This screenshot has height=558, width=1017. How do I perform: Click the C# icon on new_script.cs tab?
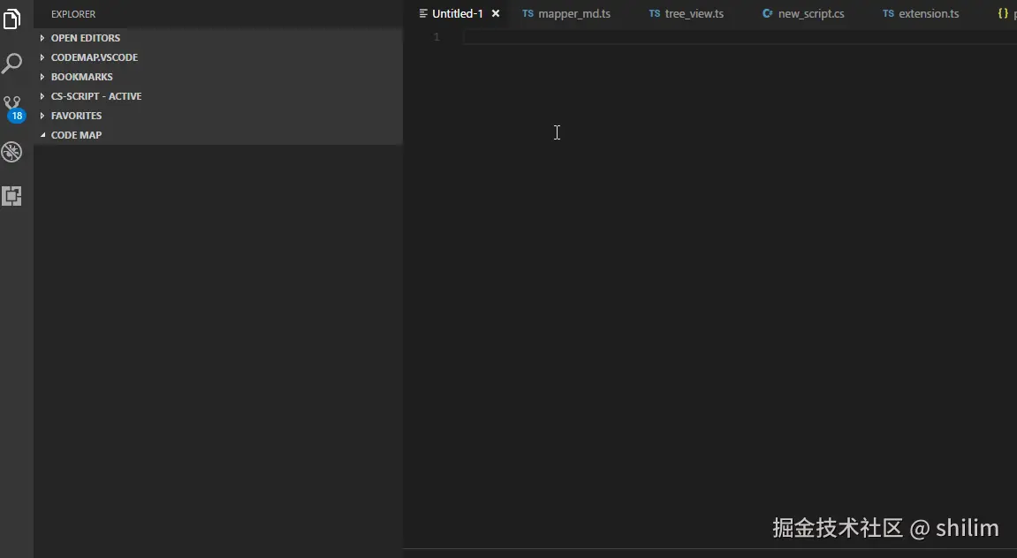[767, 13]
